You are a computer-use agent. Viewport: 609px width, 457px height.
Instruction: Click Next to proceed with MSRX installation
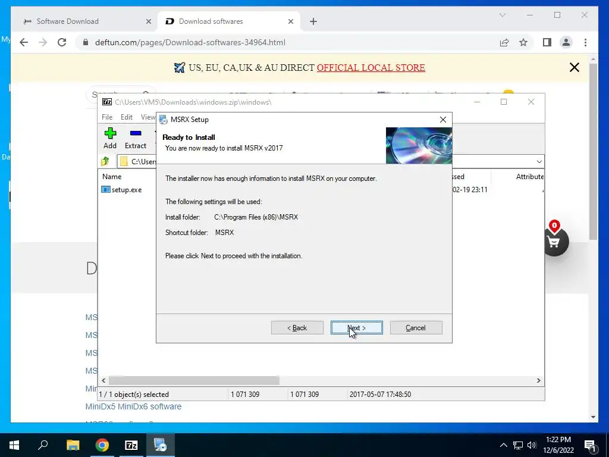click(x=357, y=328)
